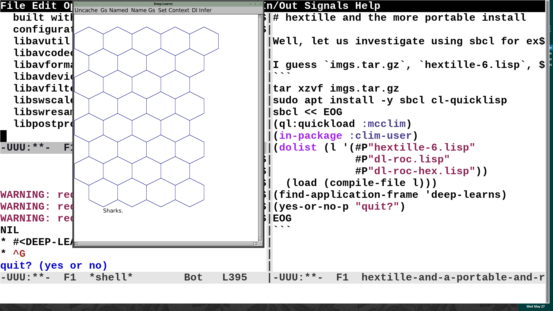Click the Deep-Learns scrollbar left arrow
The image size is (553, 311).
pyautogui.click(x=76, y=244)
